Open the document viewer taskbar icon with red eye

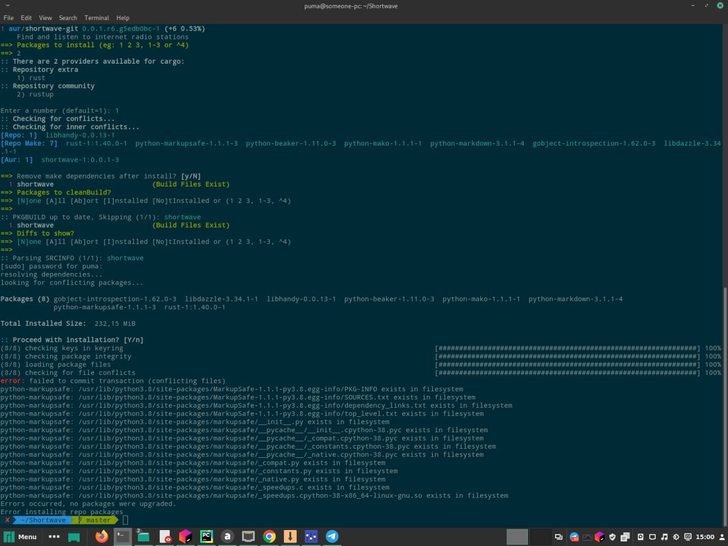(165, 536)
